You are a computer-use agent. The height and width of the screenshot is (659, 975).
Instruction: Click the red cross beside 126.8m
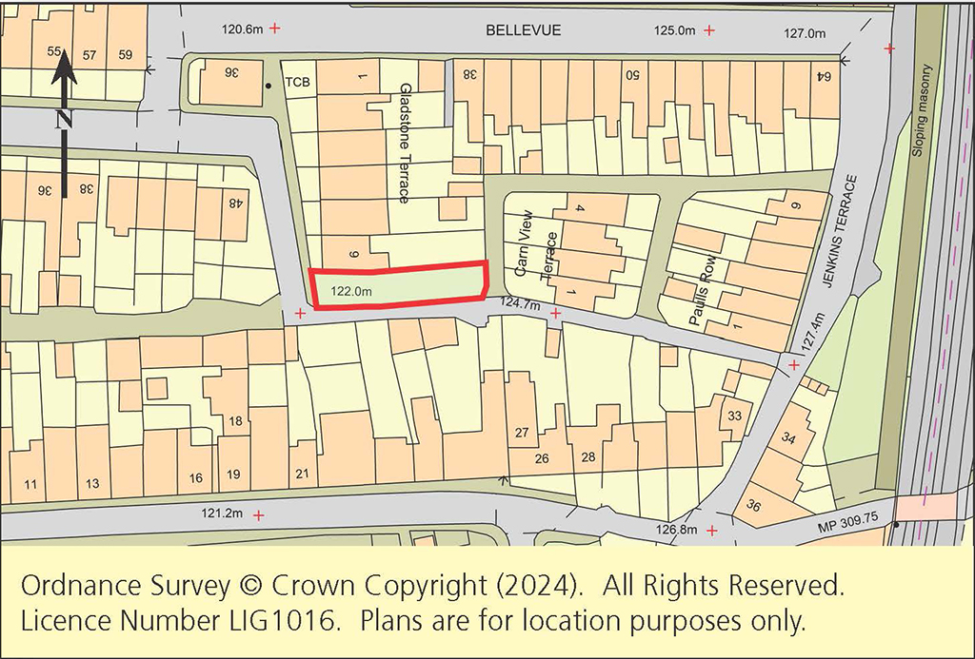(x=712, y=531)
